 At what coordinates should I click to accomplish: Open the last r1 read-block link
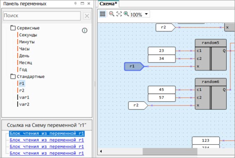[x=47, y=153]
